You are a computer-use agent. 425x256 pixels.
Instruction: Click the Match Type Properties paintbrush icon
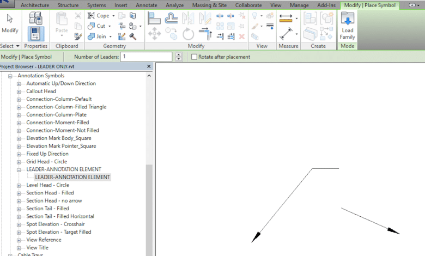[x=78, y=36]
